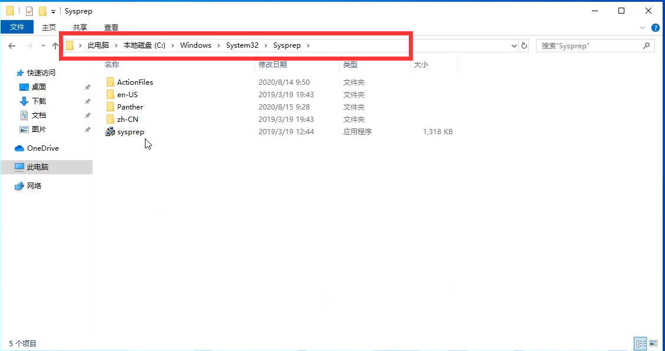The width and height of the screenshot is (665, 351).
Task: Click the 5 个项目 status text
Action: (23, 343)
